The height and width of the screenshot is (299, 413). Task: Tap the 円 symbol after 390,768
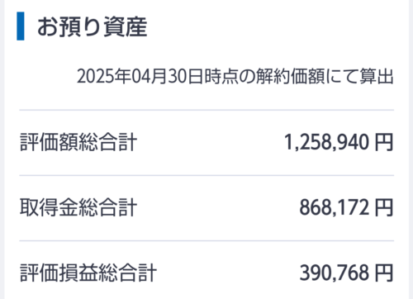384,273
